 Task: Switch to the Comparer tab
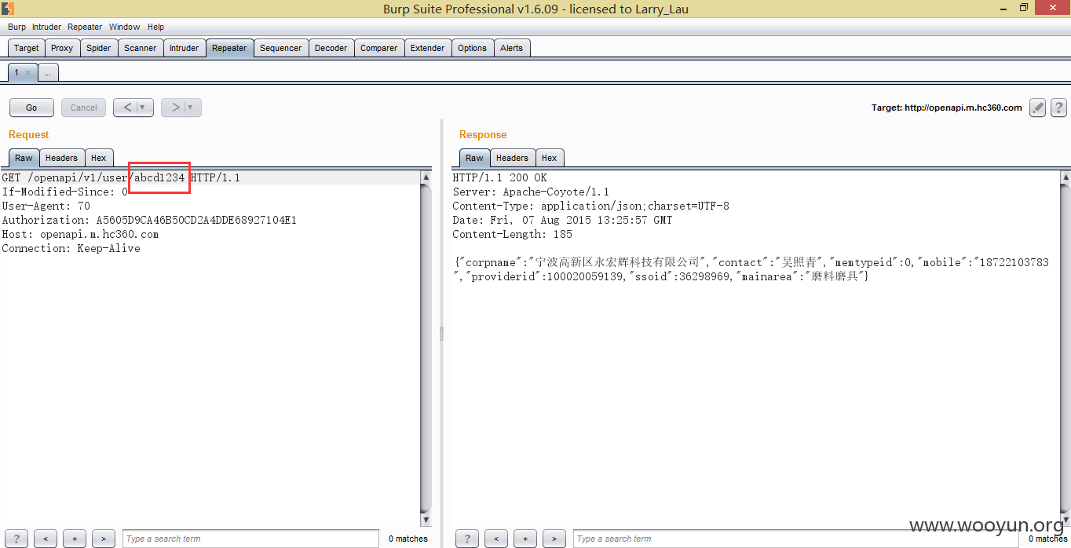tap(379, 48)
